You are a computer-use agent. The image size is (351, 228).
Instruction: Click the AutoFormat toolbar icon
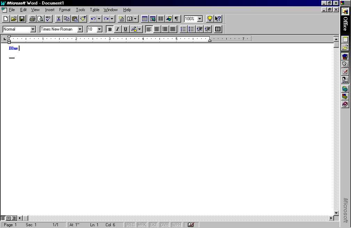(121, 19)
